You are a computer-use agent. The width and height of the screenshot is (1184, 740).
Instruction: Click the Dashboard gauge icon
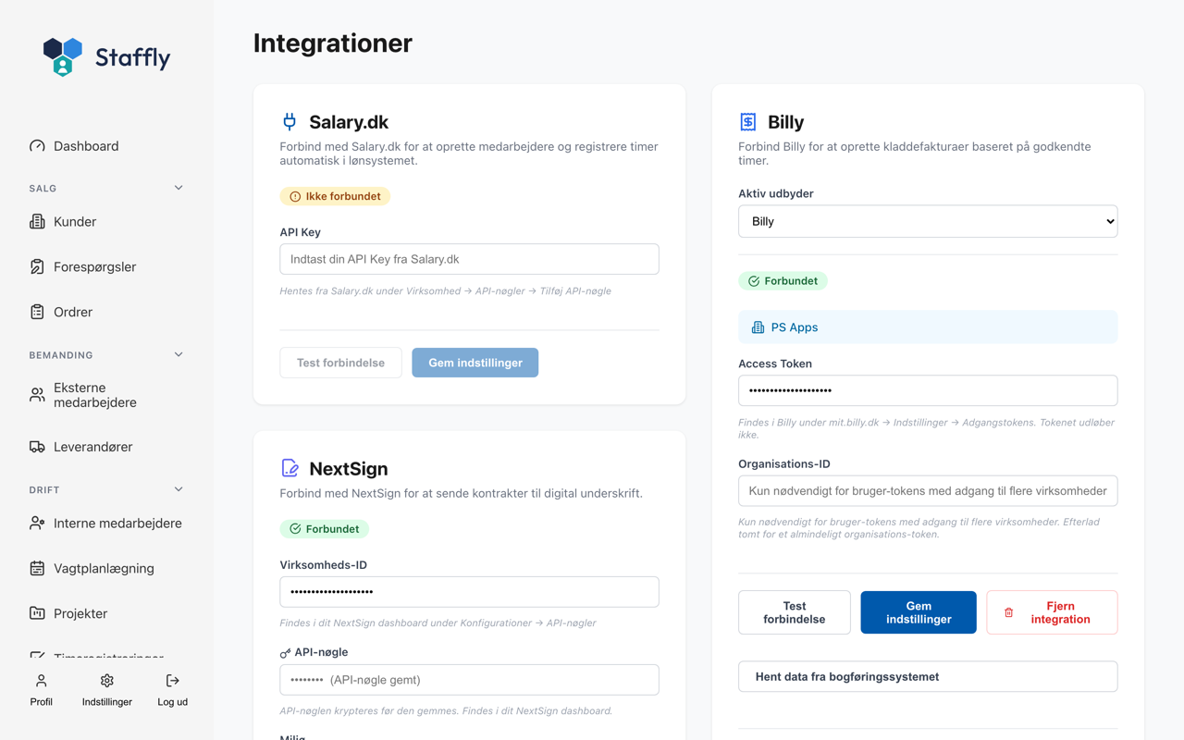pos(37,146)
